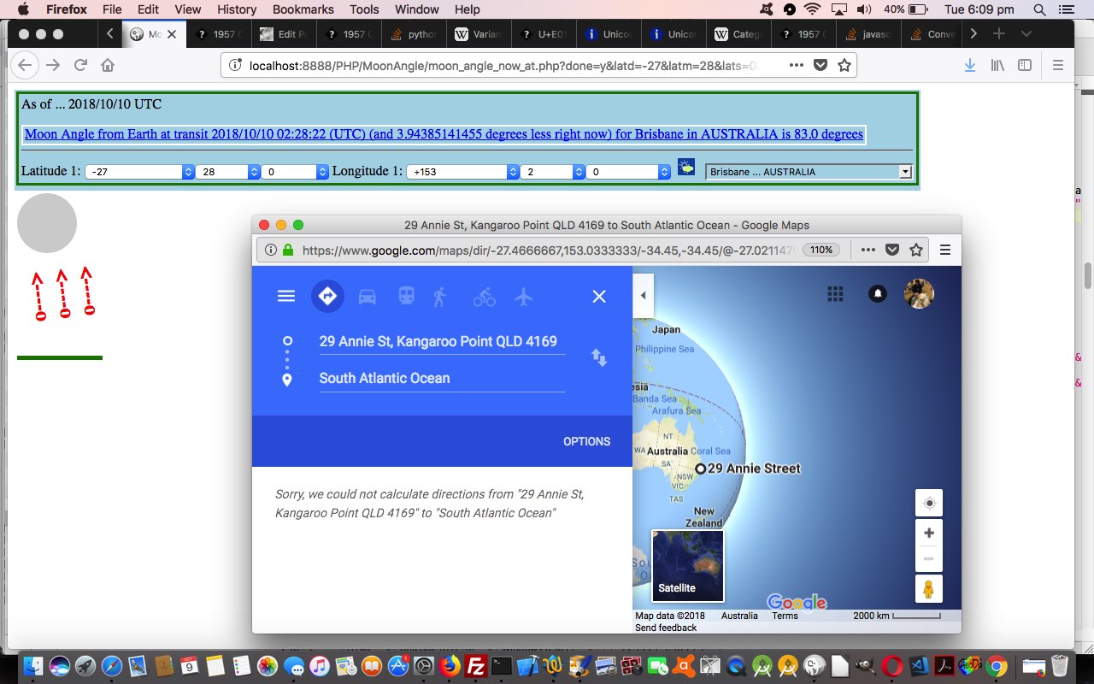Open Latitude seconds 0 dropdown
This screenshot has height=684, width=1094.
click(295, 172)
